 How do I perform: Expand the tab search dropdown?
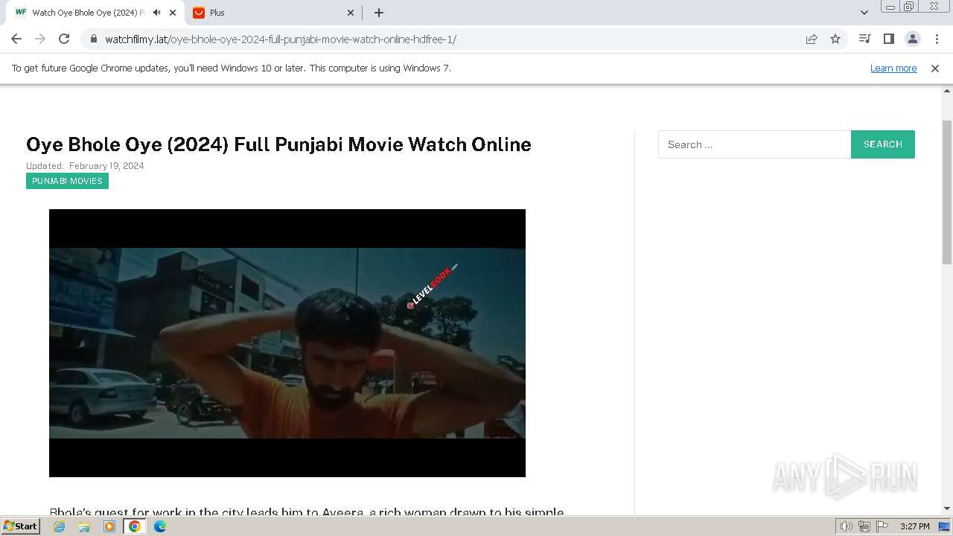864,13
